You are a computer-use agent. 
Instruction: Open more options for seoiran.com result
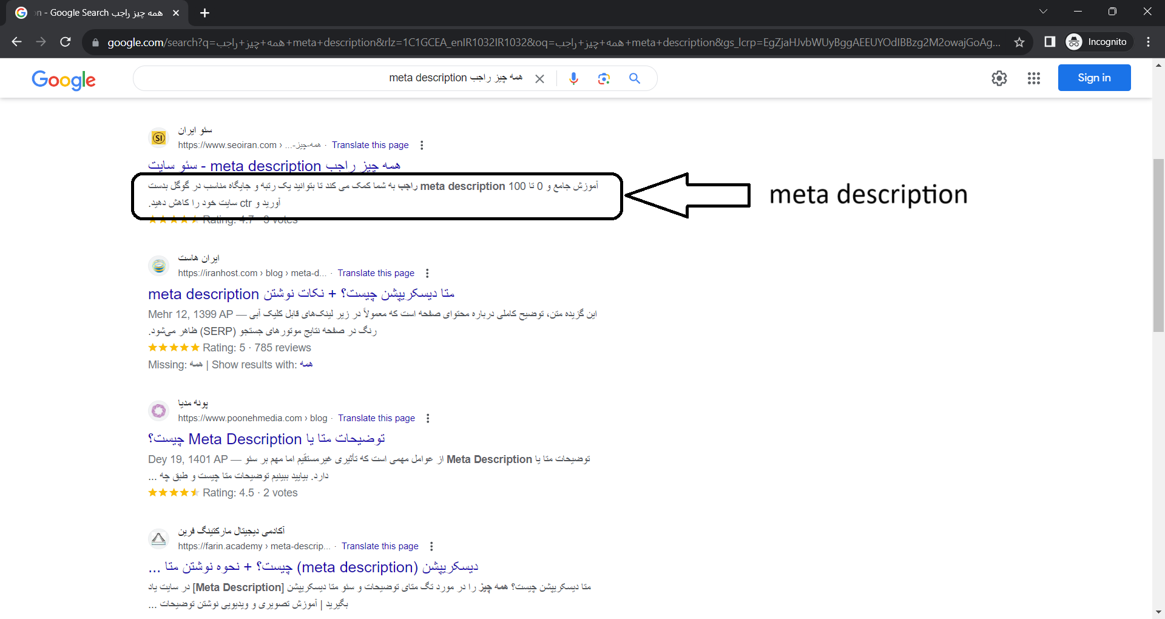click(422, 145)
